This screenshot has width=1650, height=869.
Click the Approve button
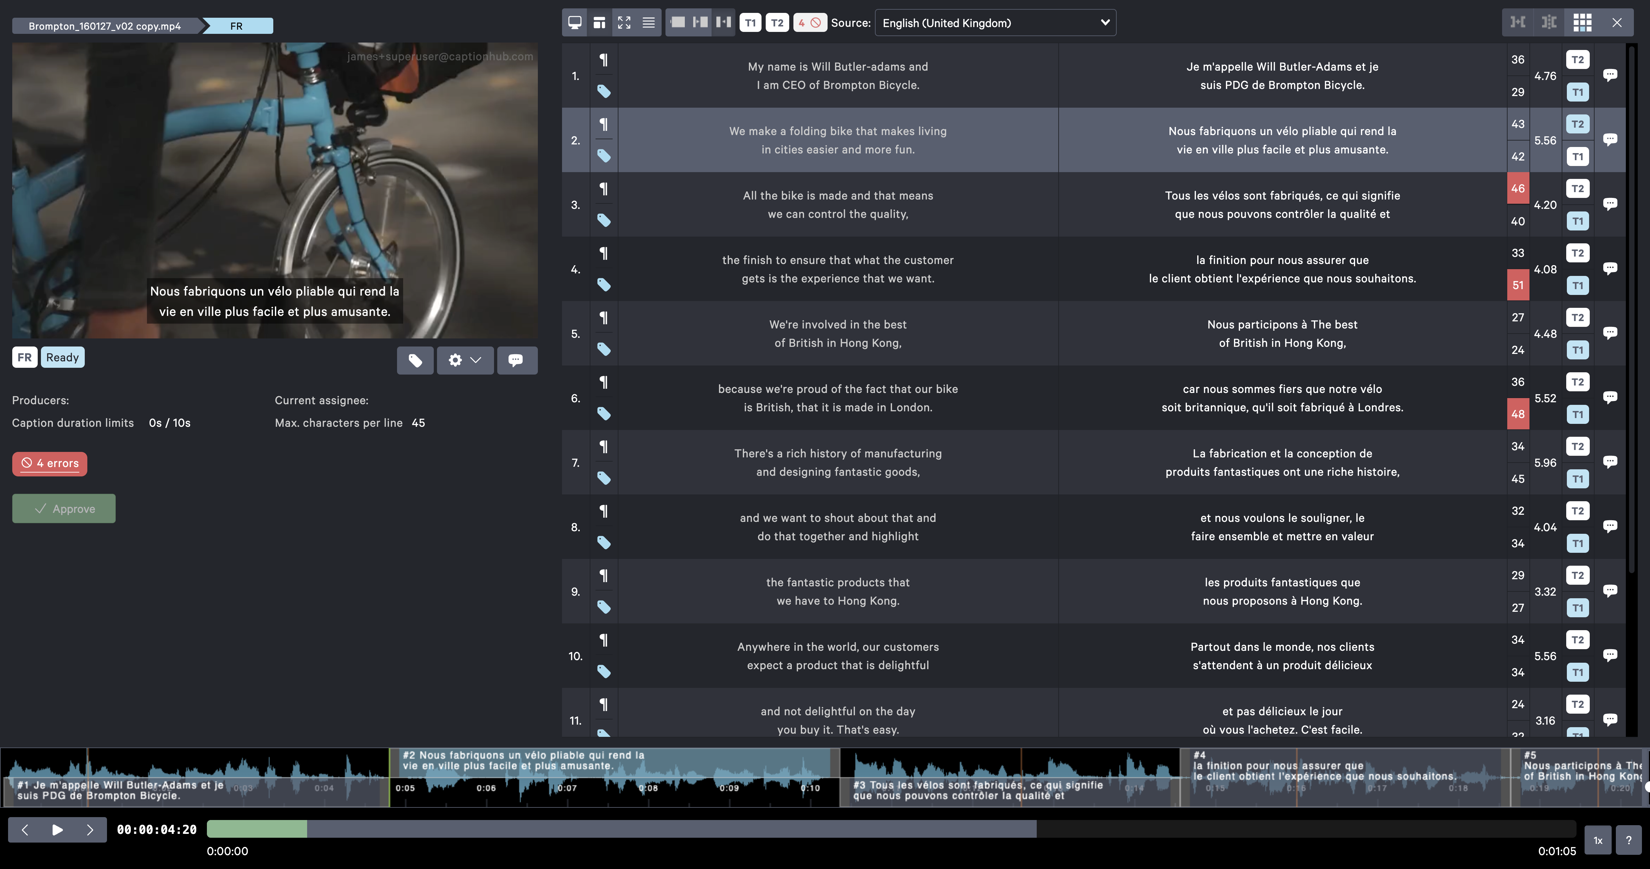click(x=63, y=508)
